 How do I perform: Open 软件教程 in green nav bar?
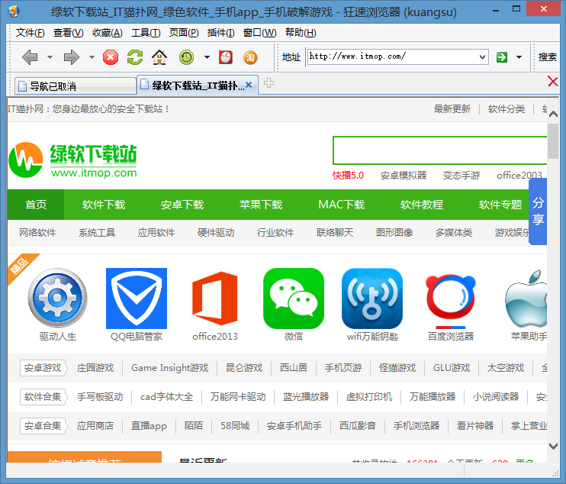[421, 205]
